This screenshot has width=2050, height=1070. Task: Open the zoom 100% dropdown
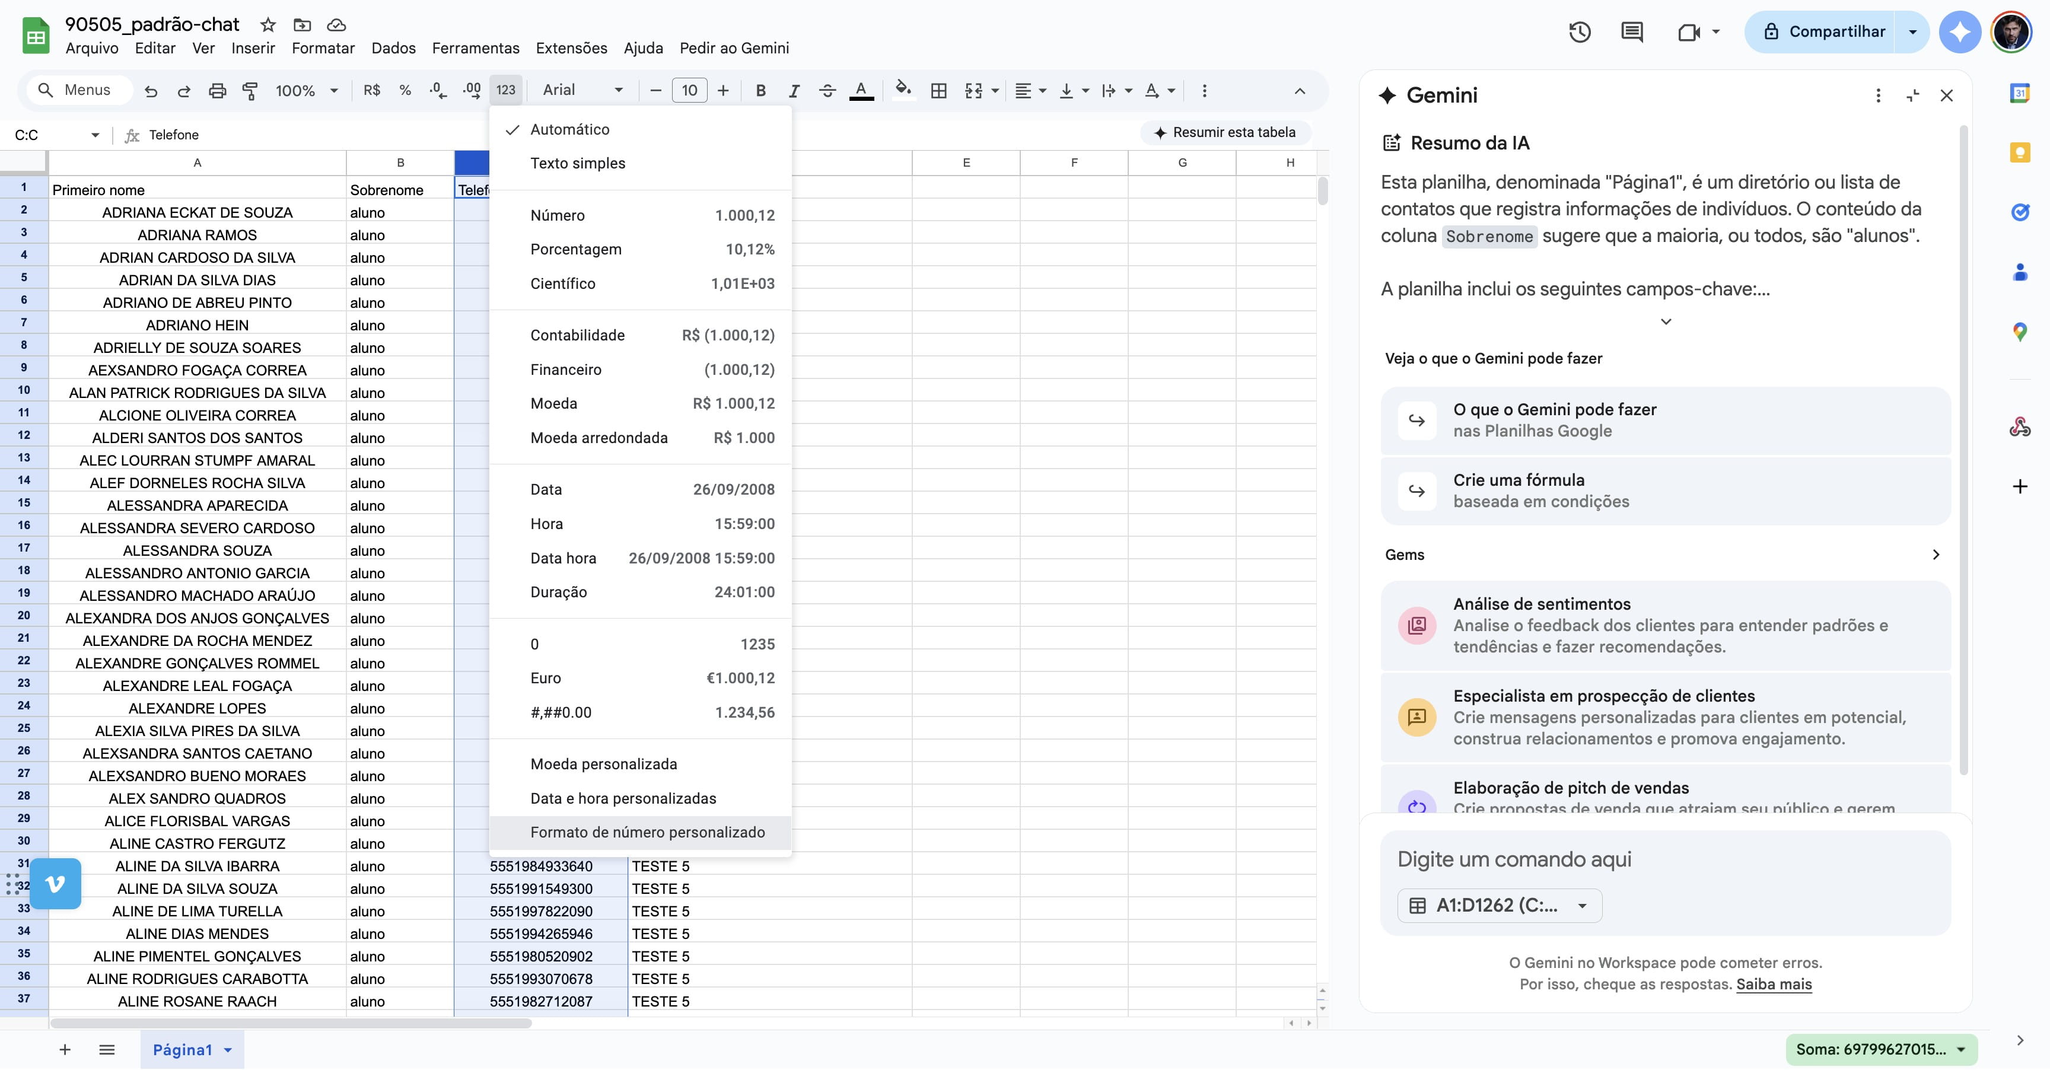(307, 91)
